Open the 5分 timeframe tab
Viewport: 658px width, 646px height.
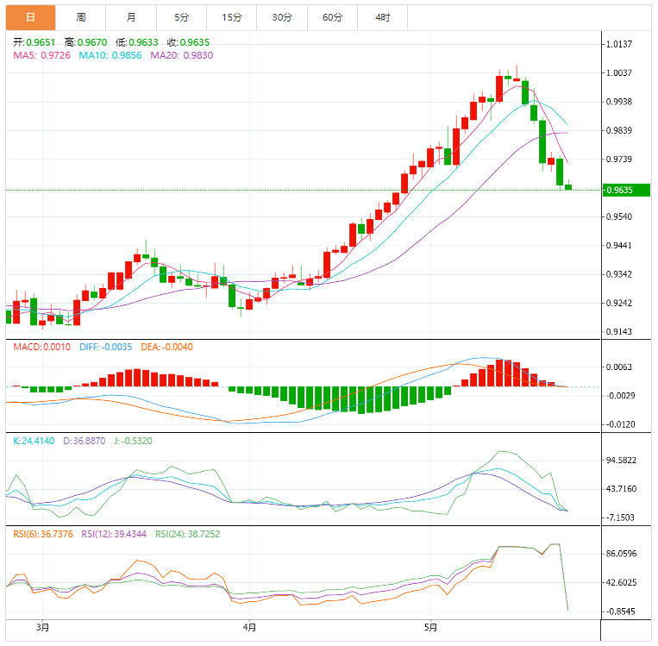(182, 17)
